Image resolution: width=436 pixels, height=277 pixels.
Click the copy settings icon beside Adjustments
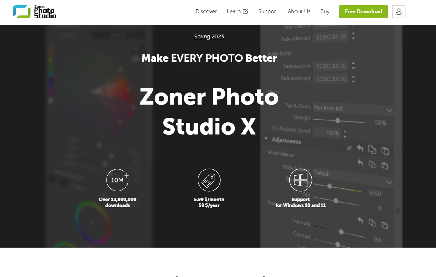point(373,150)
